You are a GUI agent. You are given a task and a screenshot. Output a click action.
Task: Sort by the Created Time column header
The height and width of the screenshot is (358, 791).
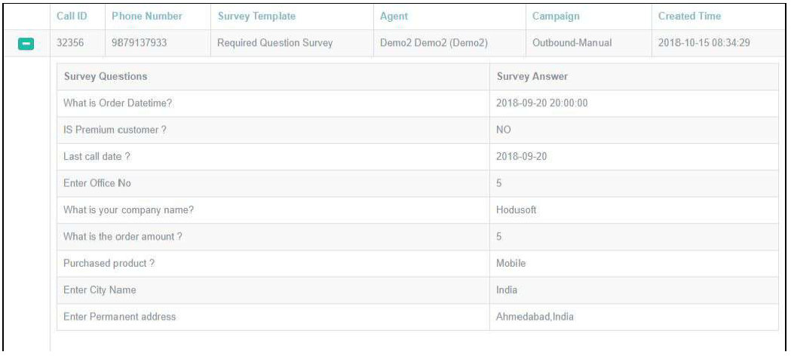(x=689, y=16)
